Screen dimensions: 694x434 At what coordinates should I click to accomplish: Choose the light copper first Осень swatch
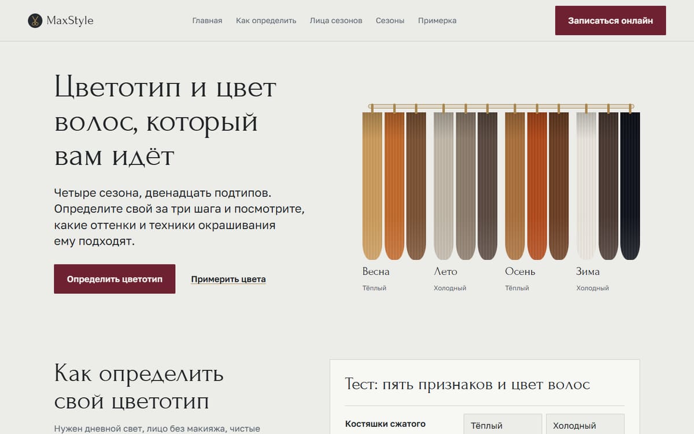(x=515, y=185)
